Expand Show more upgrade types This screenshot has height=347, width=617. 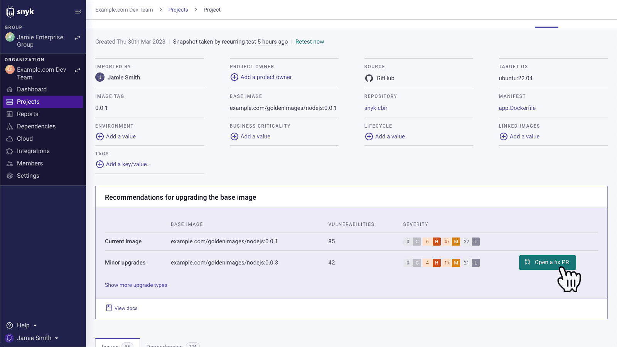[x=136, y=285]
